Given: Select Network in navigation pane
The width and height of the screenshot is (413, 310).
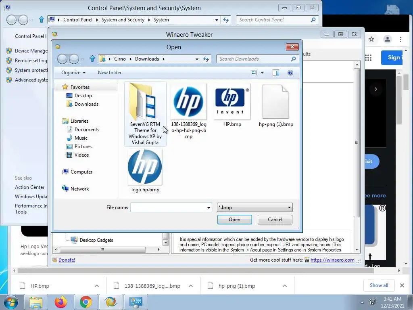Looking at the screenshot, I should [x=79, y=189].
